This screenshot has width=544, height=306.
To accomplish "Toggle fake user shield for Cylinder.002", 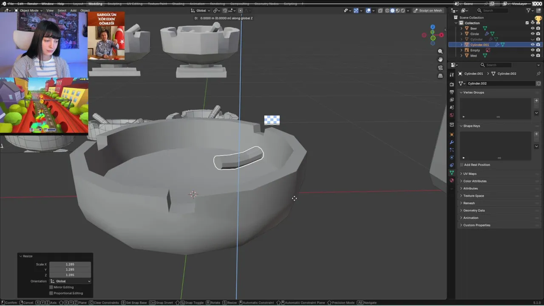I will [538, 83].
